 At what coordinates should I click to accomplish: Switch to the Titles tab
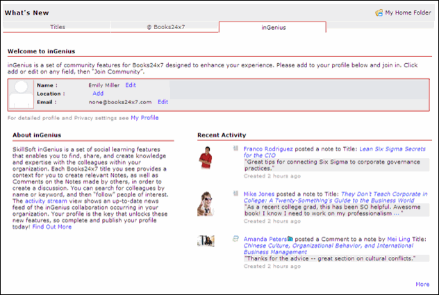pos(58,27)
